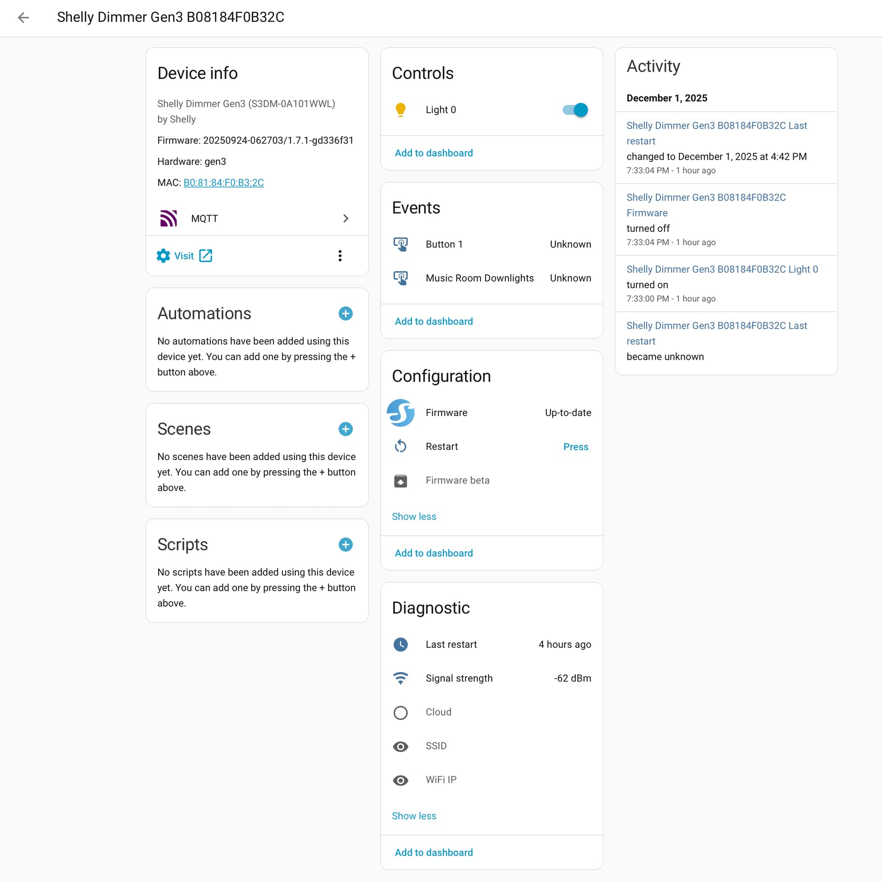
Task: Add a new script with plus icon
Action: click(x=345, y=544)
